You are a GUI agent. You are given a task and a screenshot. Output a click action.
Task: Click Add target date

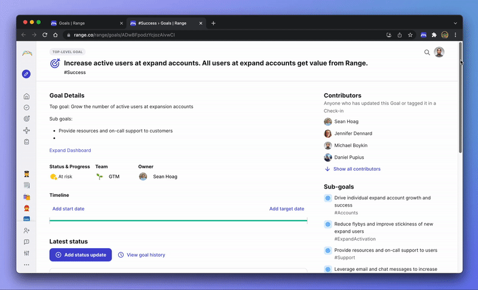pos(287,209)
